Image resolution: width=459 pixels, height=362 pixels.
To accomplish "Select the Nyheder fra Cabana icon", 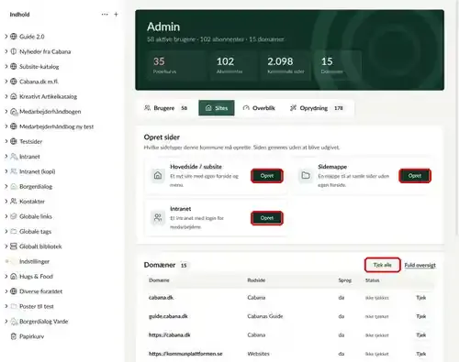I will pos(14,51).
